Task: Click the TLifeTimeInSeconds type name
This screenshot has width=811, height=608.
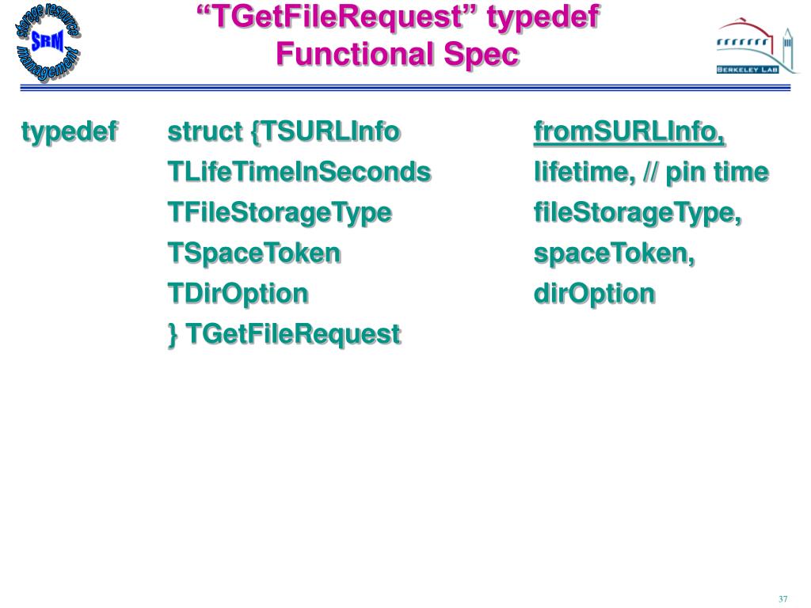Action: pyautogui.click(x=299, y=172)
